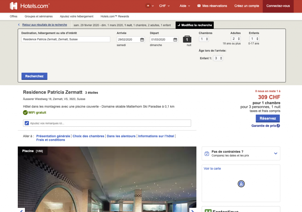Open the Enfants number dropdown
The width and height of the screenshot is (302, 212).
254,39
